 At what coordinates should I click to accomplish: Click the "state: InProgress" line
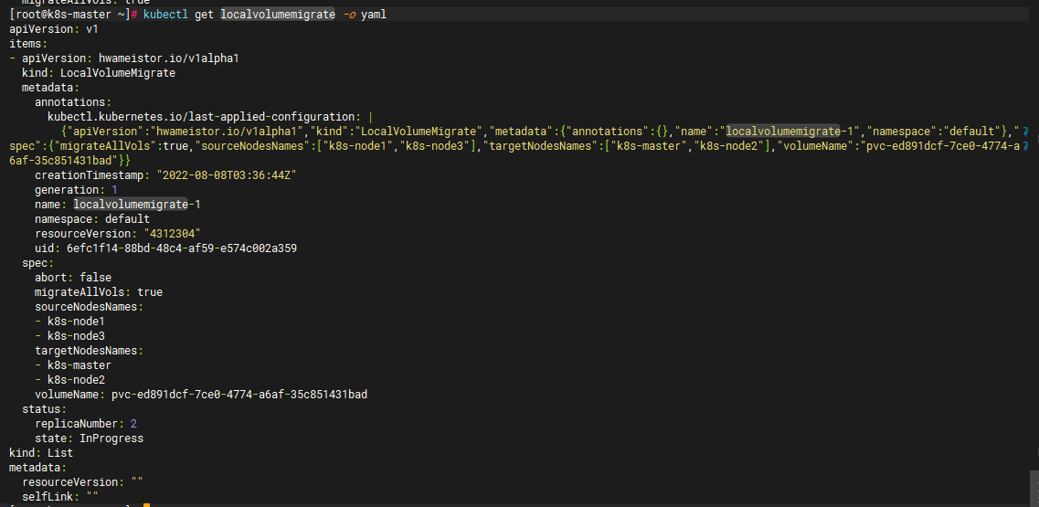tap(89, 438)
